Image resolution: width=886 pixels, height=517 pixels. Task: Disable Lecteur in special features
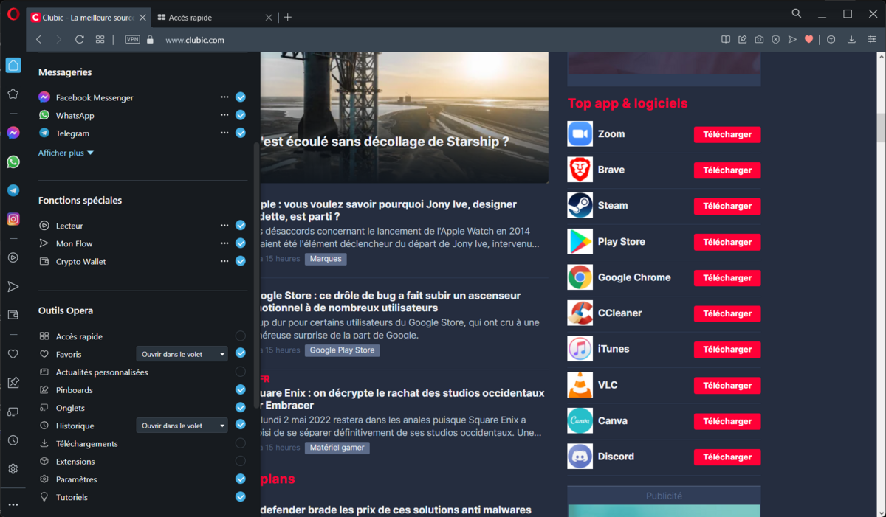click(241, 225)
